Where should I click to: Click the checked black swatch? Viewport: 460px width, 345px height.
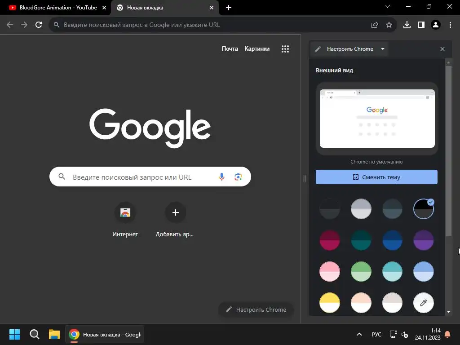pos(424,209)
